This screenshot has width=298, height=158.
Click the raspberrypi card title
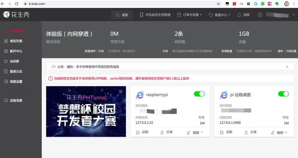point(157,95)
